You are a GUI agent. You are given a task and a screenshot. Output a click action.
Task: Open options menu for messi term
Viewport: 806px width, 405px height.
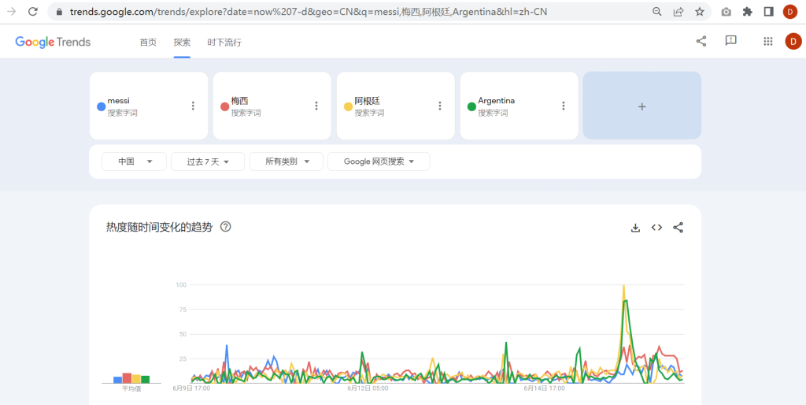click(194, 106)
